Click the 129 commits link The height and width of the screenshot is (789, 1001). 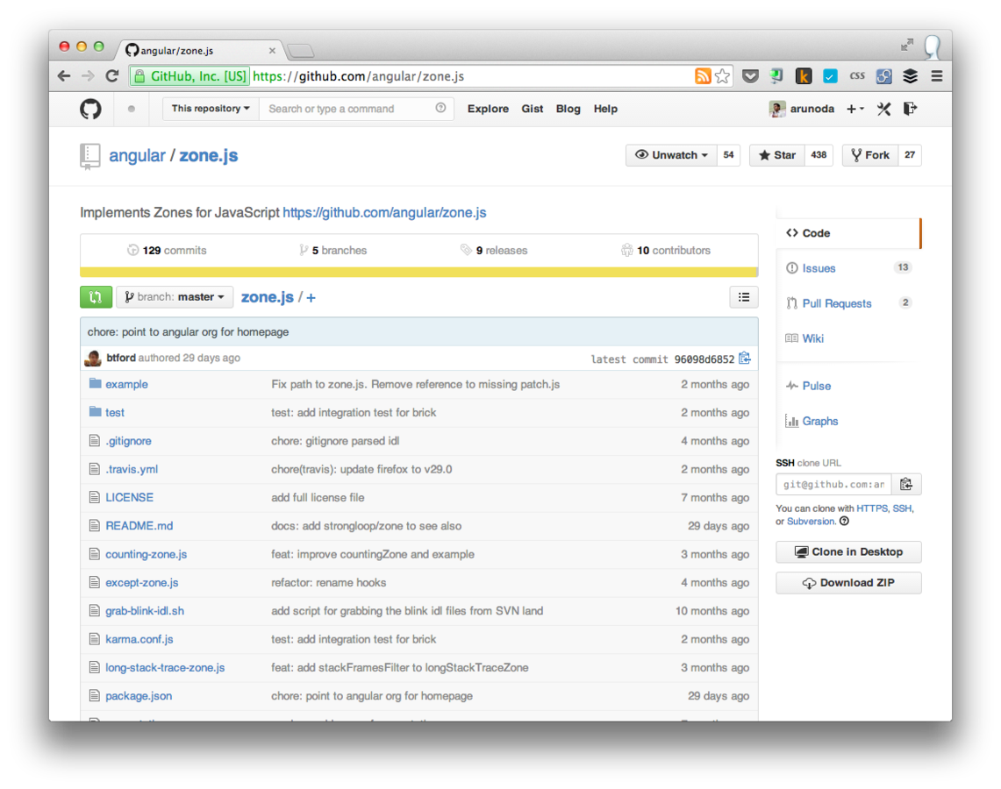tap(167, 250)
